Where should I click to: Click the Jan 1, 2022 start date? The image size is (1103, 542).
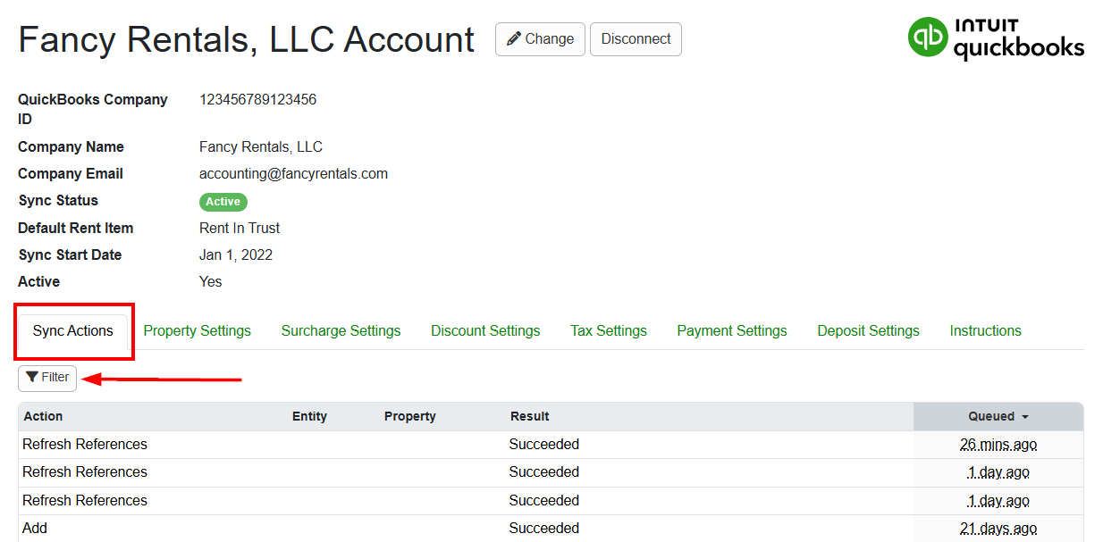[x=236, y=254]
